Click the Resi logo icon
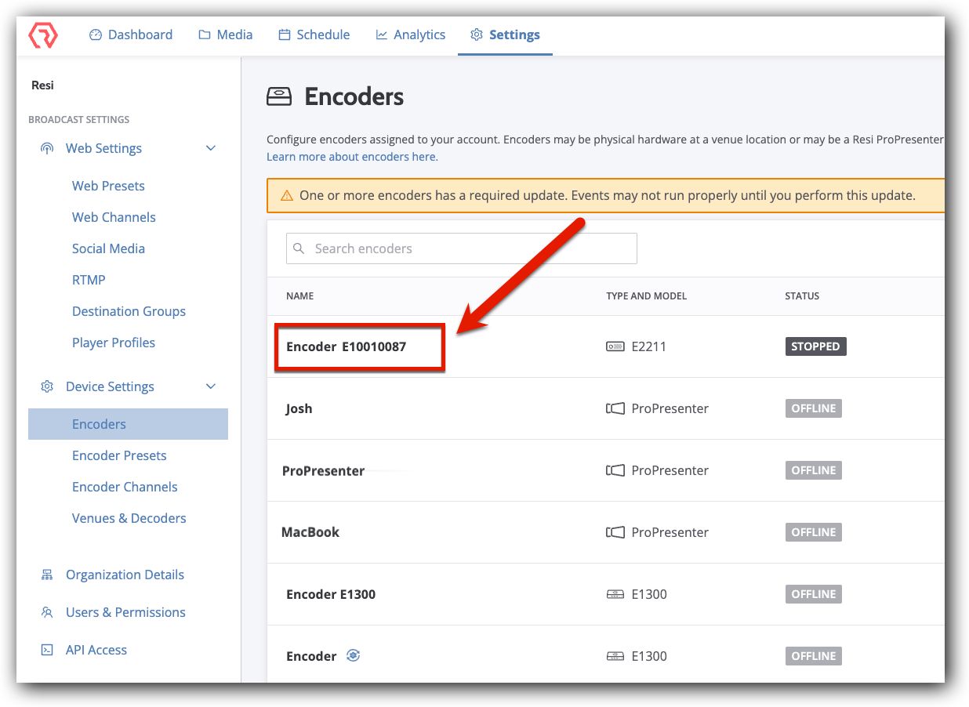The width and height of the screenshot is (969, 707). [43, 35]
